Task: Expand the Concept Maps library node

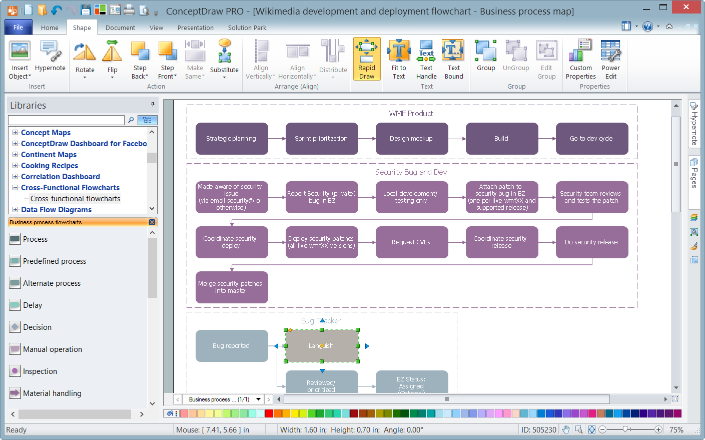Action: click(16, 133)
